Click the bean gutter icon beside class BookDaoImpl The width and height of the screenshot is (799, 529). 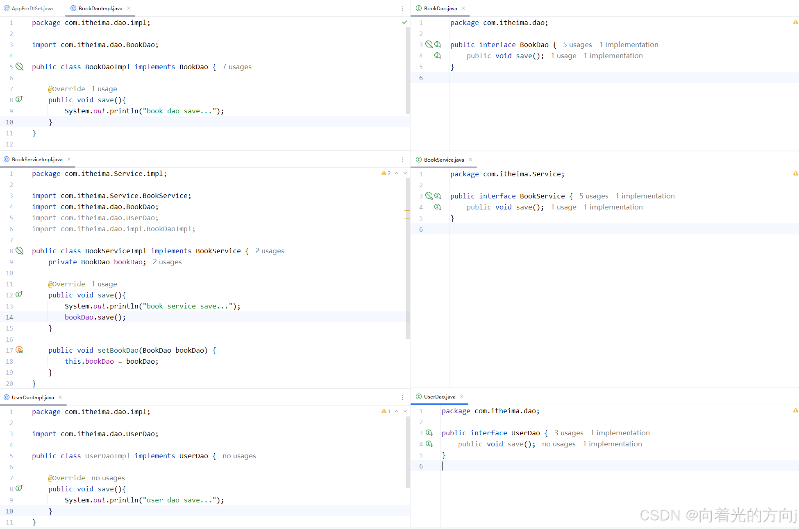click(19, 66)
